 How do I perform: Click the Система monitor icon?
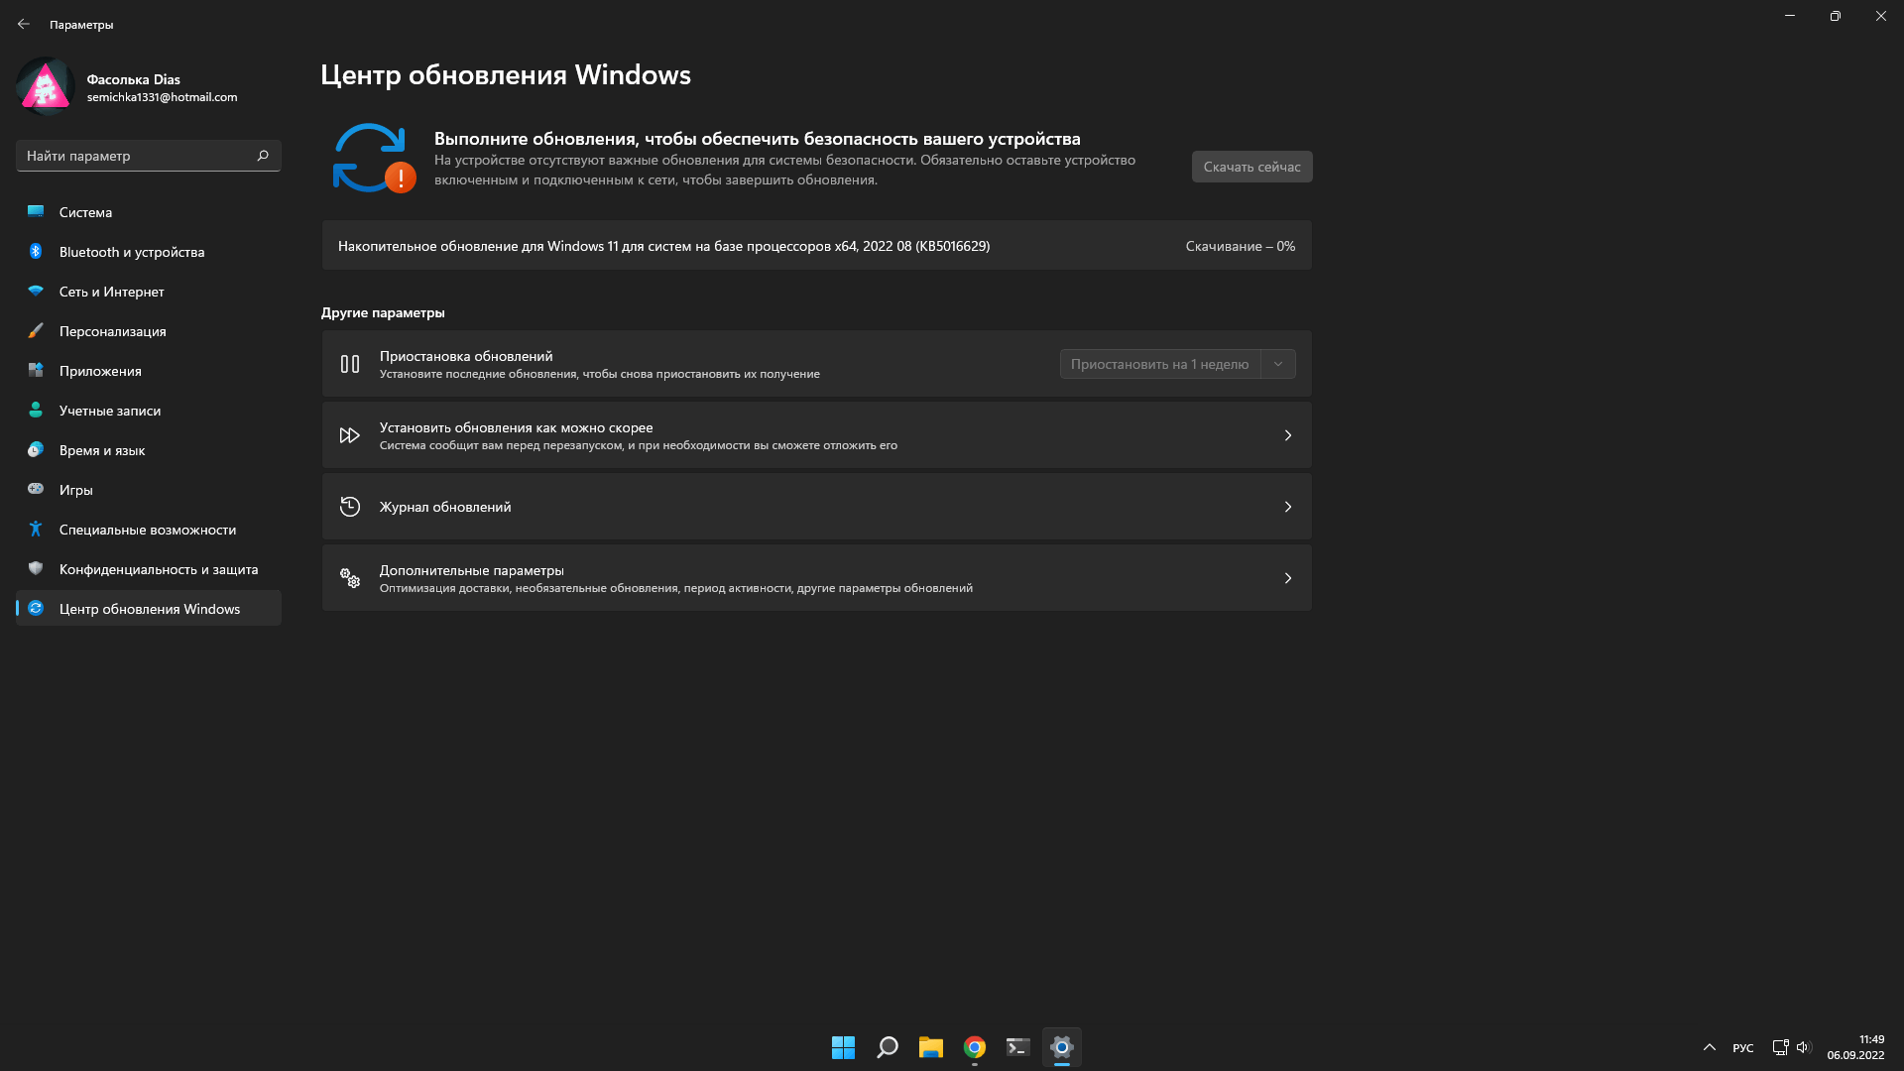pos(36,211)
